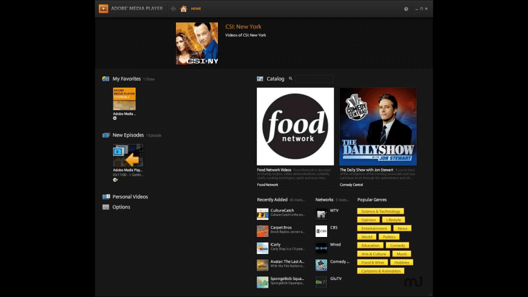This screenshot has width=528, height=297.
Task: Click the Food Network network label
Action: (x=268, y=185)
